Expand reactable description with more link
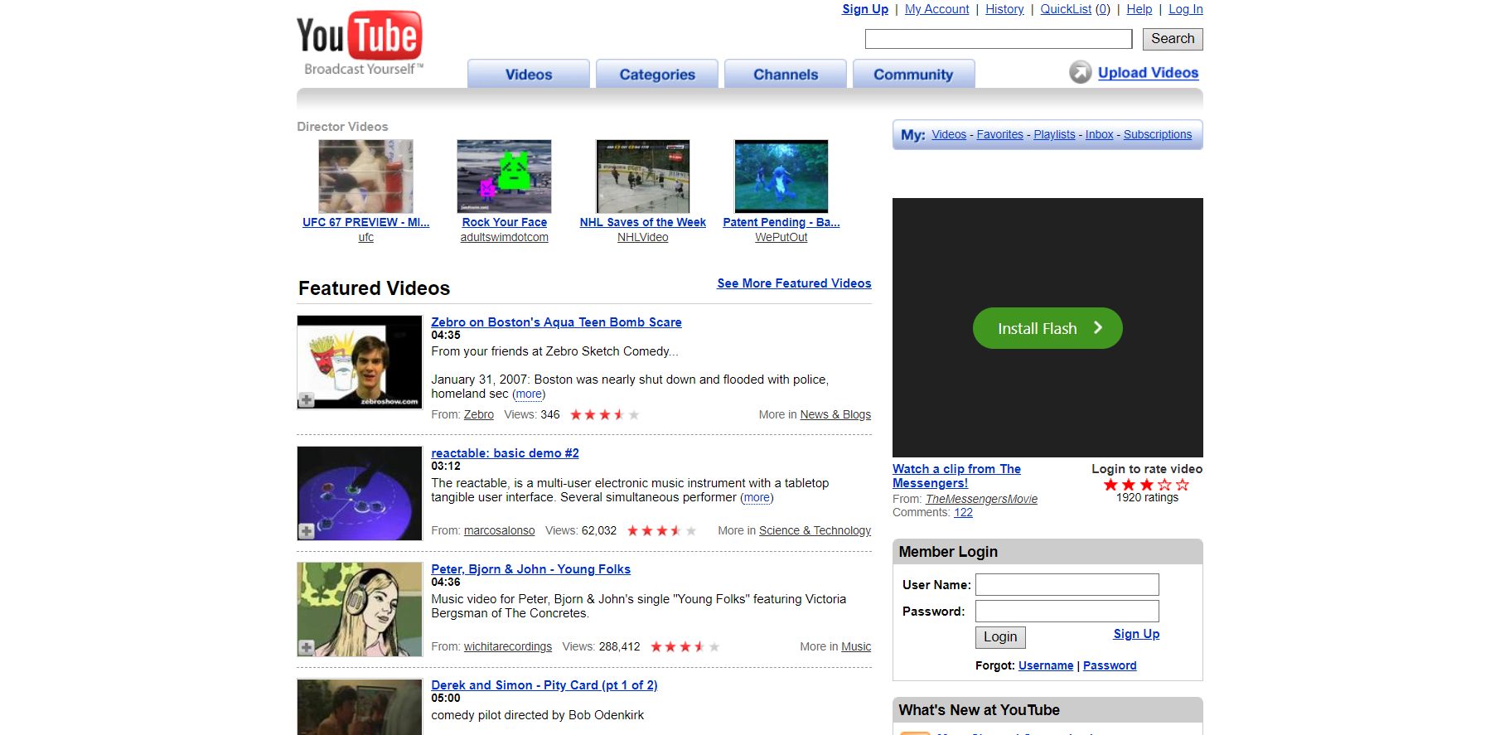The image size is (1495, 735). coord(757,498)
